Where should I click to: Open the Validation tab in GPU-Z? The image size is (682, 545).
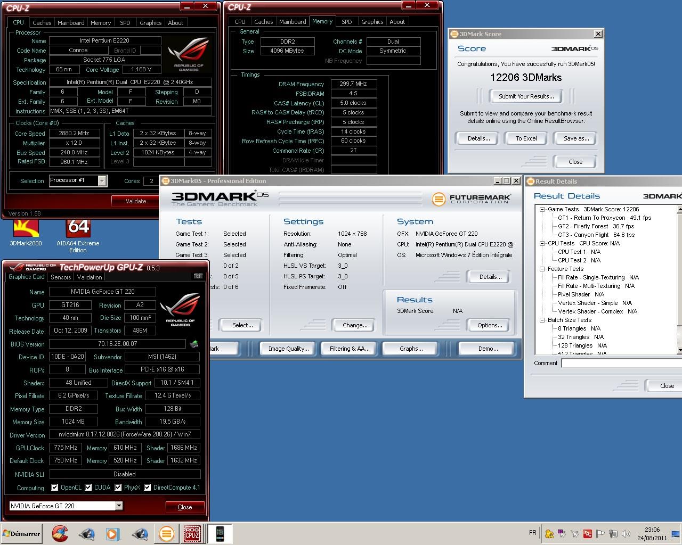pos(90,277)
